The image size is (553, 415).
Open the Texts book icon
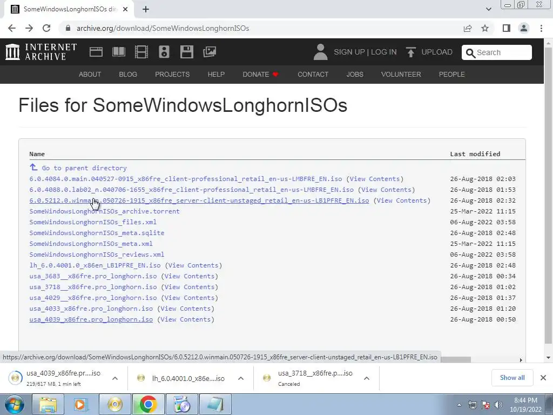point(118,52)
